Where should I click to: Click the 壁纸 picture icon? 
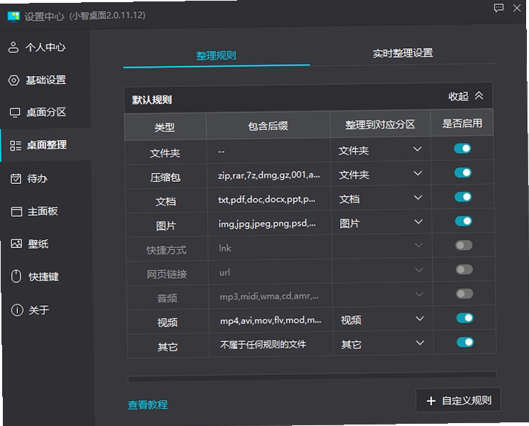17,244
